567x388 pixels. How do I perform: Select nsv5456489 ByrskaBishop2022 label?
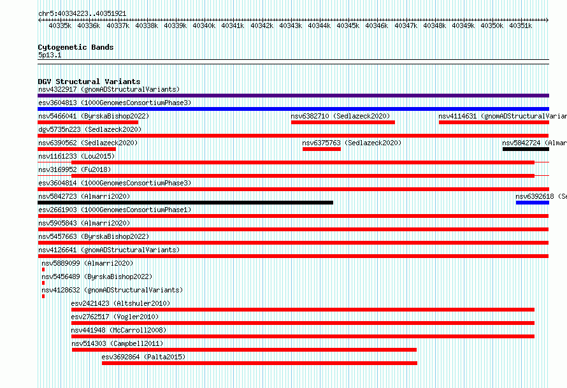coord(97,277)
